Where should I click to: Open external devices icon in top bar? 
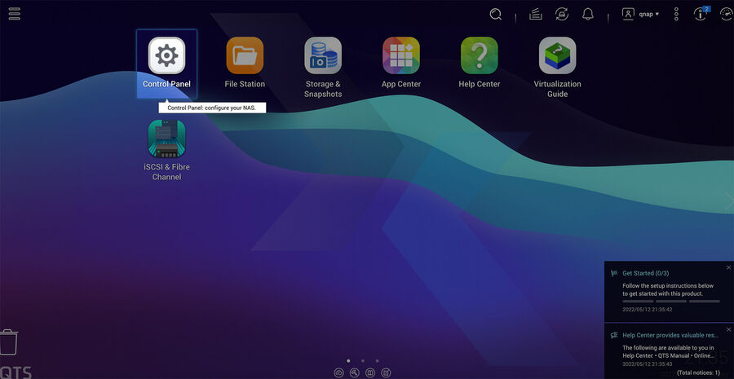click(x=561, y=14)
